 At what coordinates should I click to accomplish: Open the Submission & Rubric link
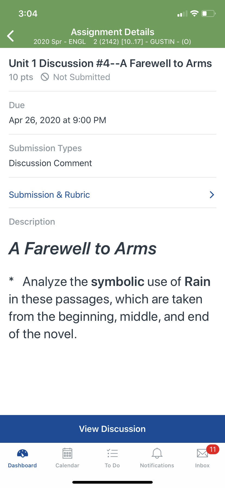click(112, 195)
